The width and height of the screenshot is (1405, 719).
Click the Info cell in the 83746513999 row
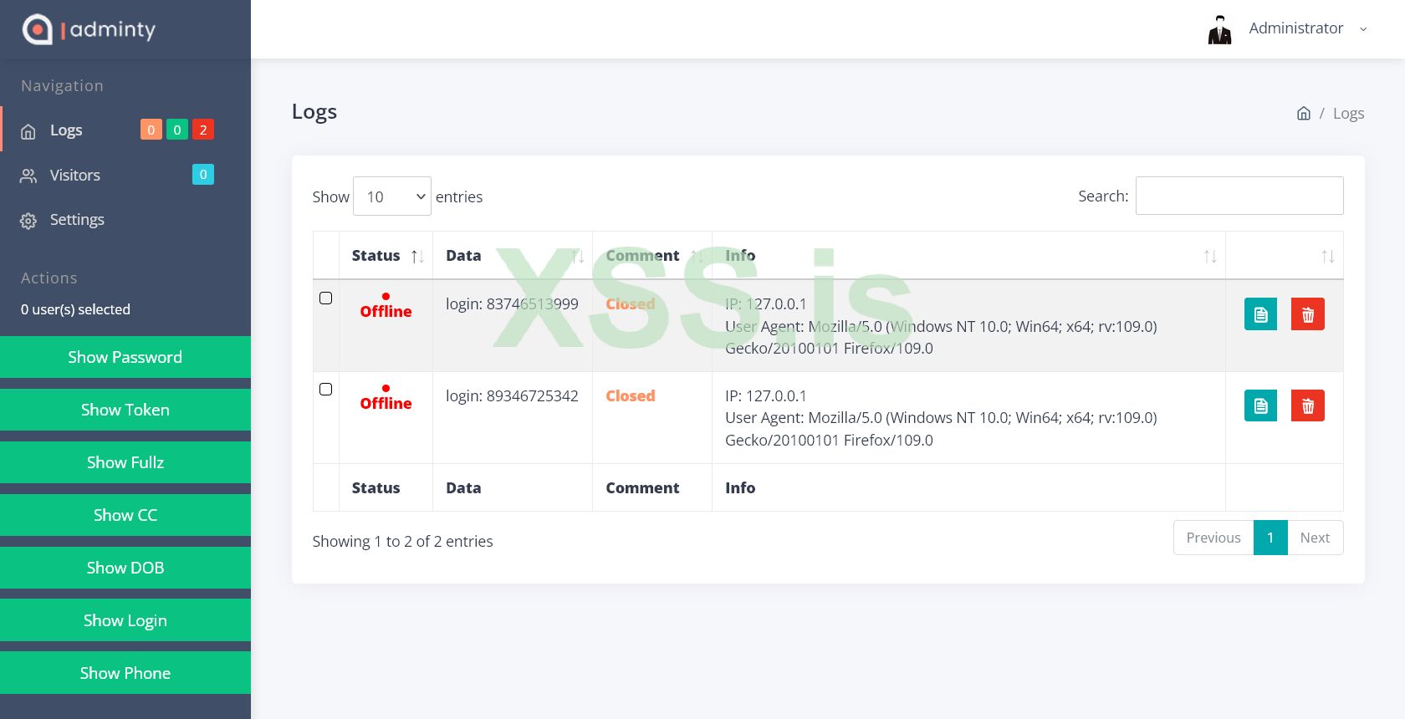tap(968, 326)
